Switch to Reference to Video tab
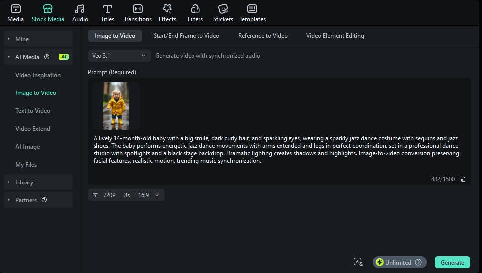Image resolution: width=482 pixels, height=273 pixels. click(x=263, y=36)
